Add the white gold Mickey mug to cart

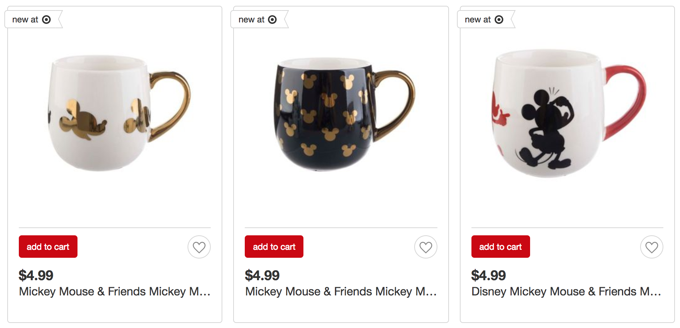(48, 247)
